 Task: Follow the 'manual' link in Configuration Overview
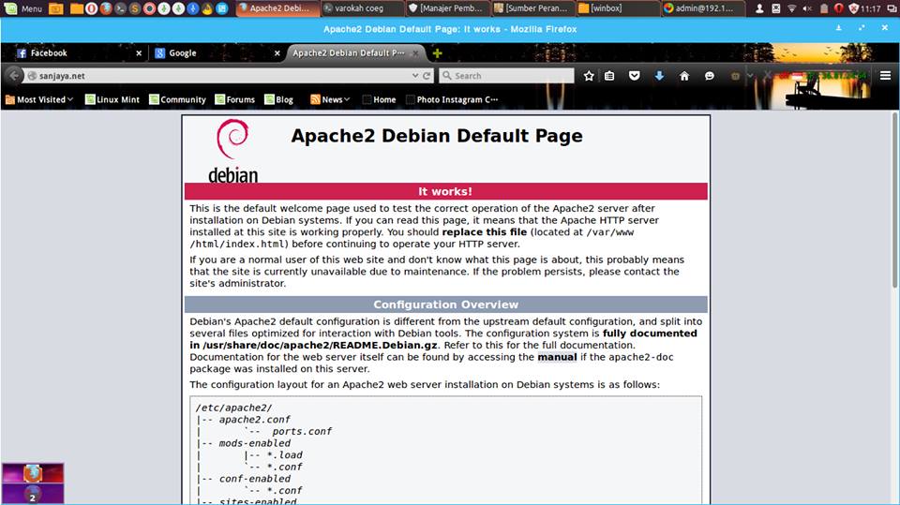tap(557, 357)
